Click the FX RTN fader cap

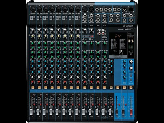click(x=110, y=112)
